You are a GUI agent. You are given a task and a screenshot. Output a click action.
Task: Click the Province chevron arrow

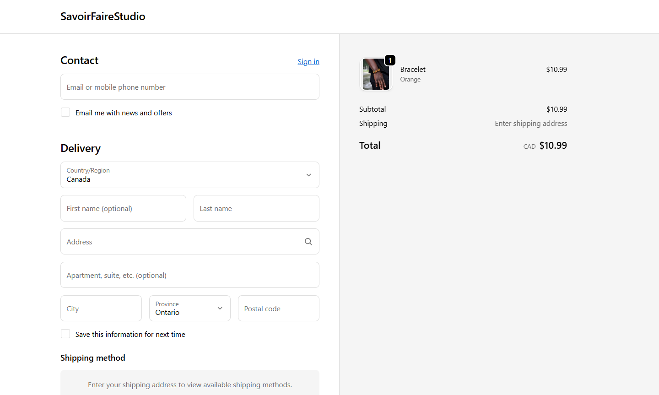220,308
